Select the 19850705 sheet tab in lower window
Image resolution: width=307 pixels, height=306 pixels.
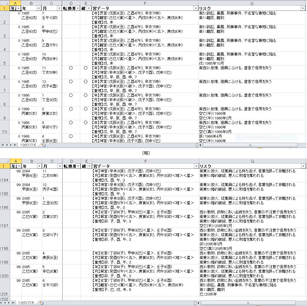[26, 303]
